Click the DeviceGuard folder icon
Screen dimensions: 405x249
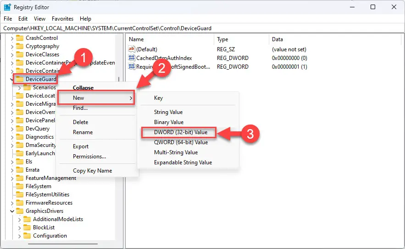[x=20, y=79]
